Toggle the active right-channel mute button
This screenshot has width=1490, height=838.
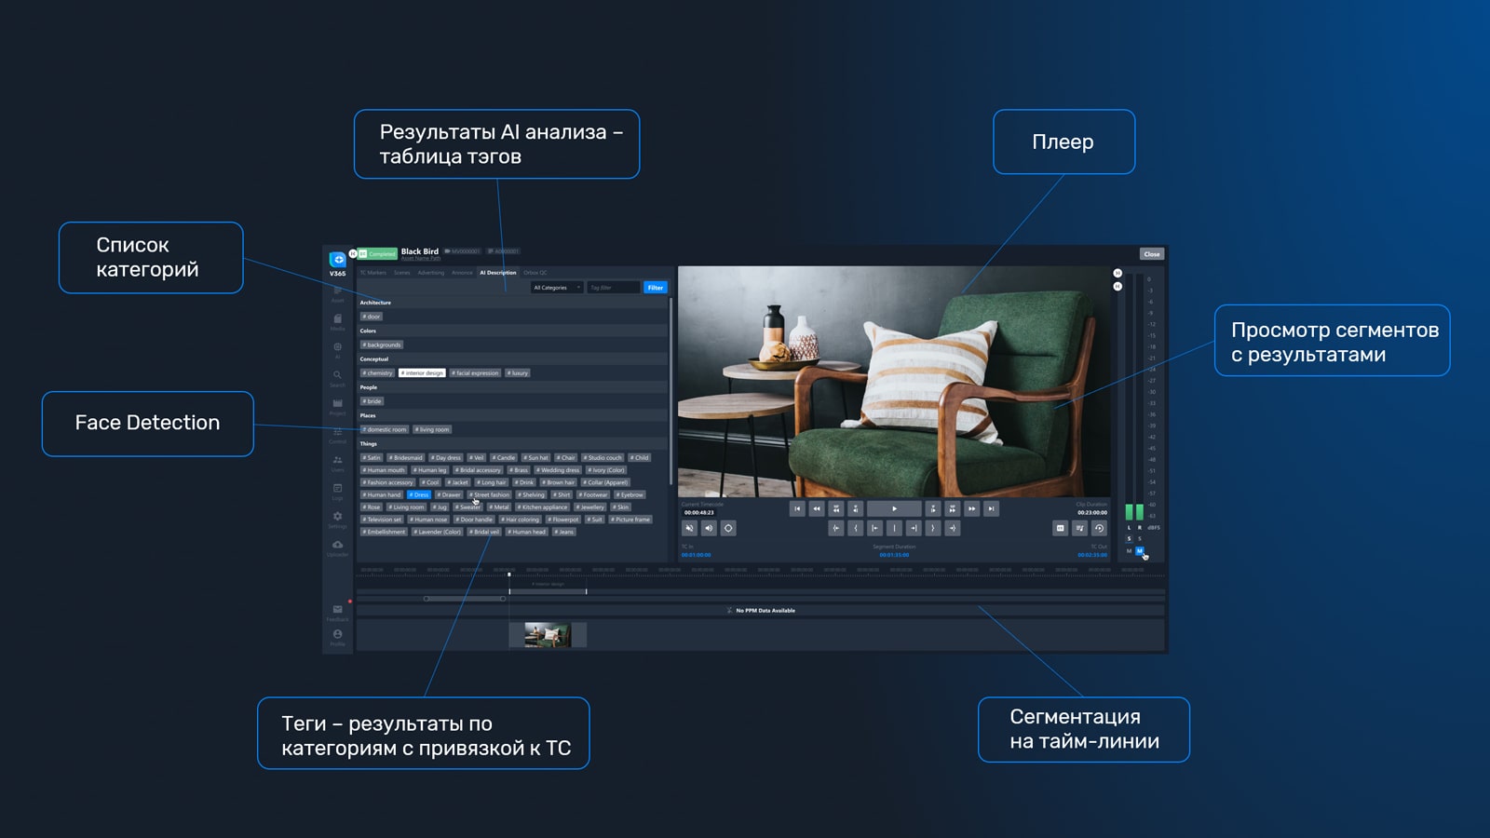pos(1140,551)
